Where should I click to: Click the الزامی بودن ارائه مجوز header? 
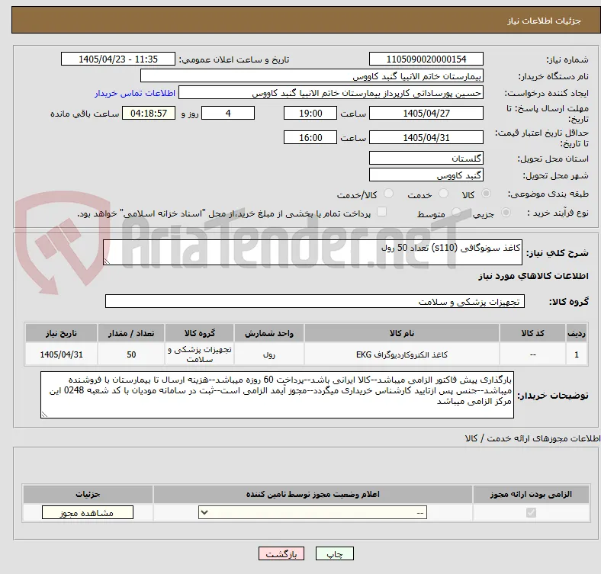tap(531, 494)
